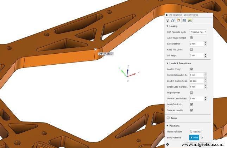Adjust the Linear Lead-In Distance stepper

[206, 87]
